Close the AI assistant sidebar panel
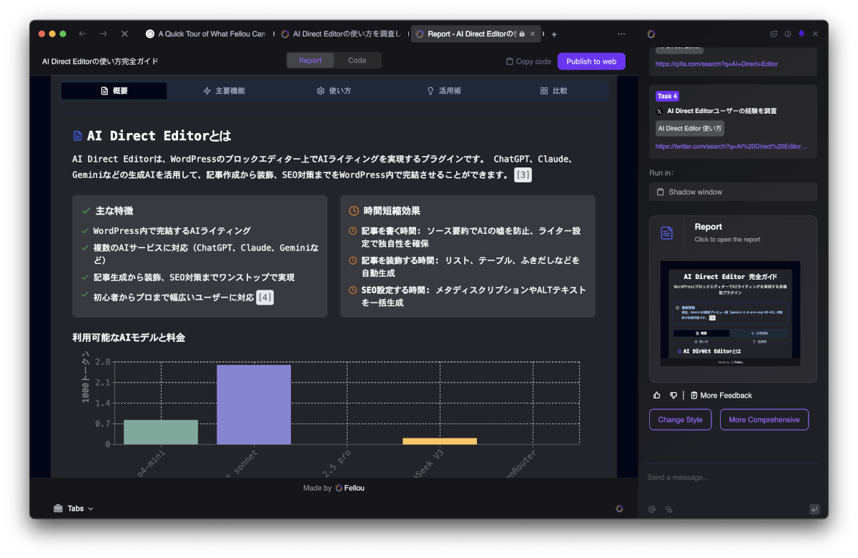Image resolution: width=858 pixels, height=558 pixels. coord(815,34)
